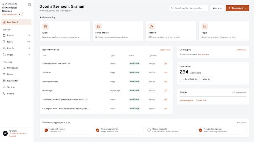Open People in the sidebar
The image size is (254, 142).
point(16,48)
